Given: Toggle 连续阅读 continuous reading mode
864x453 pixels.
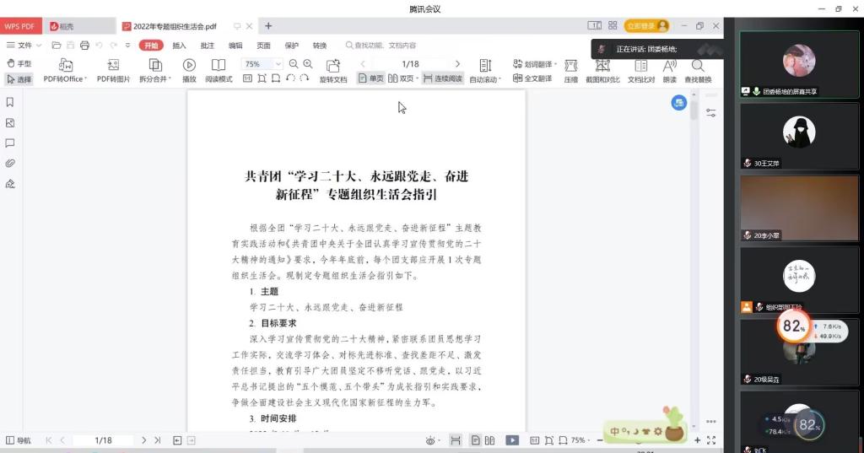Looking at the screenshot, I should tap(443, 78).
